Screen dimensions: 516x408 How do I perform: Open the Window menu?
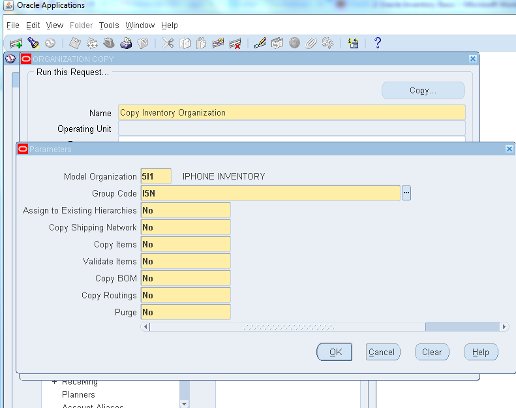pyautogui.click(x=140, y=25)
